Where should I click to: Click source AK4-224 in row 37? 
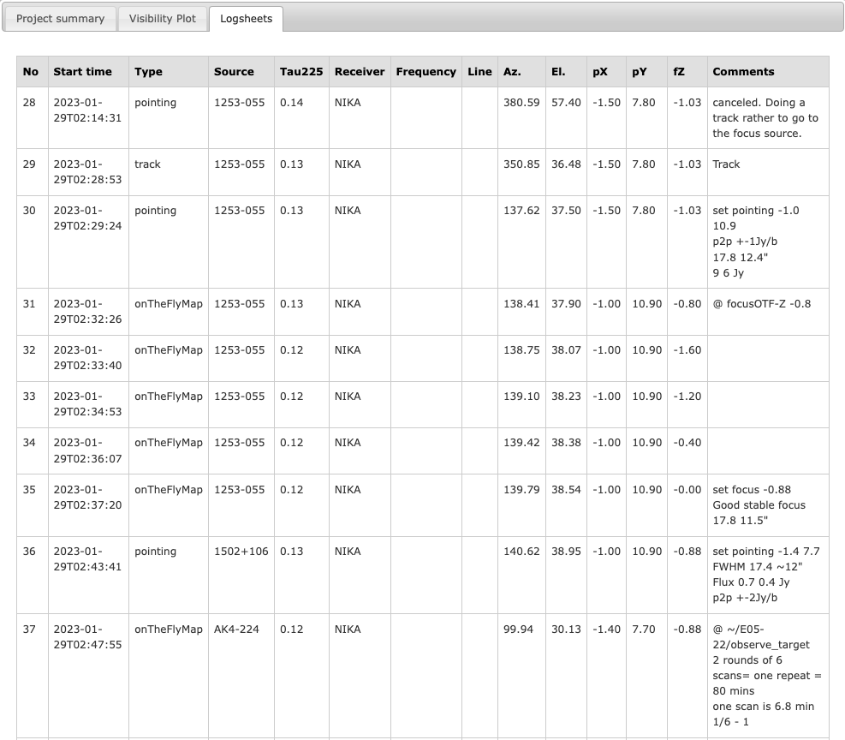[x=236, y=630]
